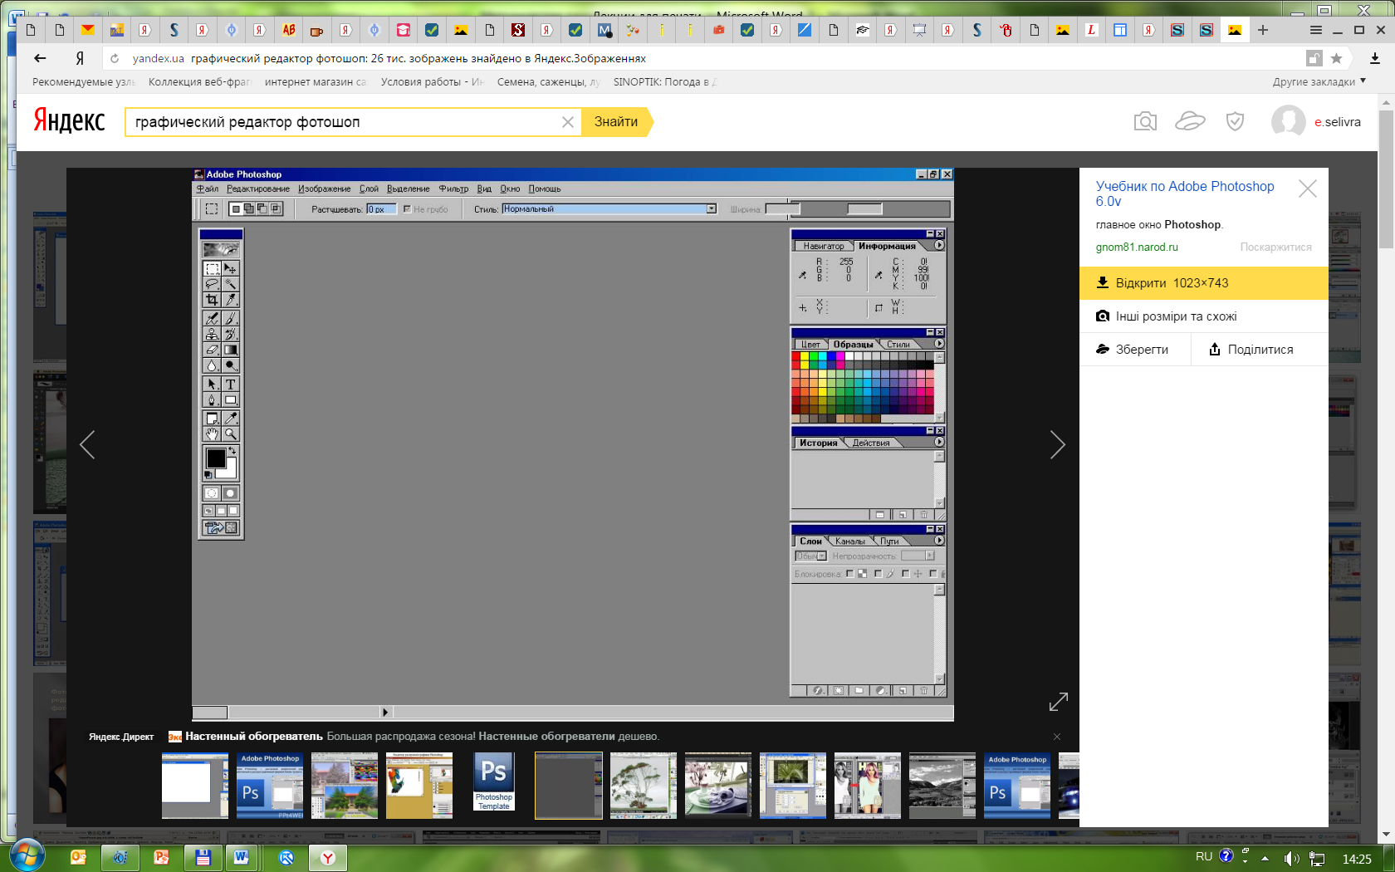Open the RU language selector in the tray
This screenshot has width=1395, height=872.
coord(1204,856)
